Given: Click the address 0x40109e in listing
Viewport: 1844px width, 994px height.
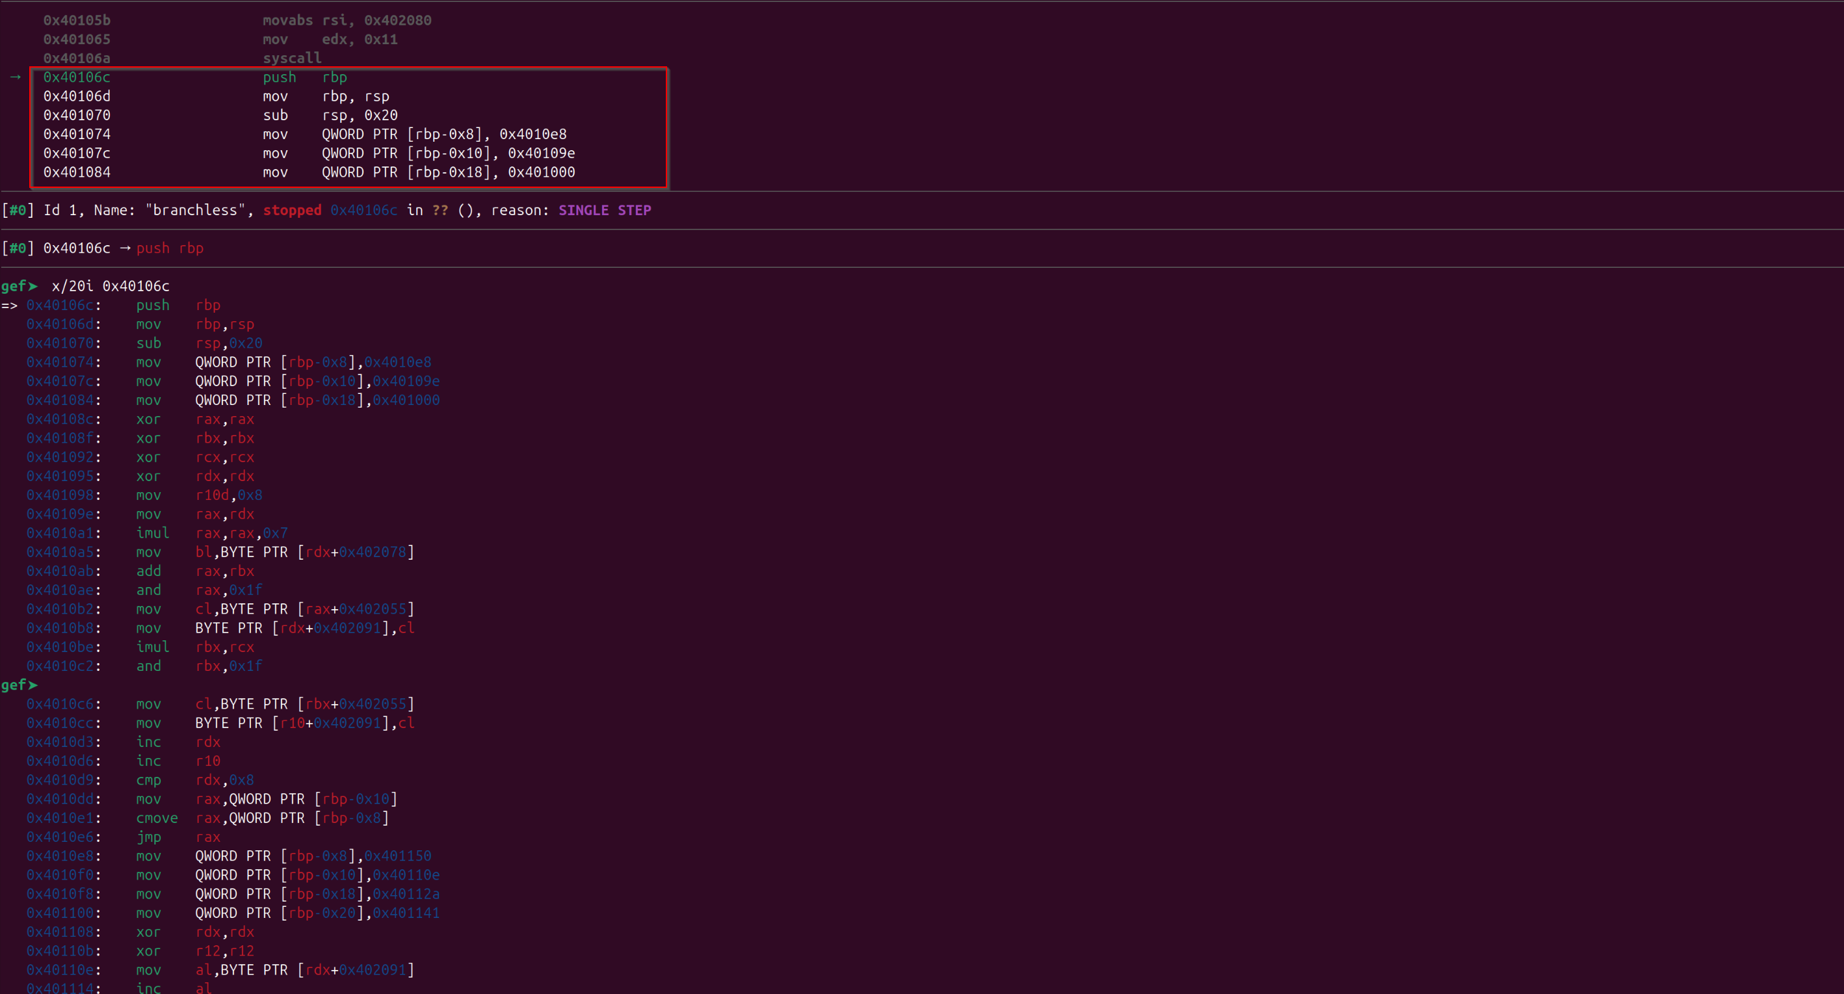Looking at the screenshot, I should tap(60, 514).
